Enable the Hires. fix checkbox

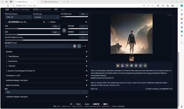coord(7,22)
